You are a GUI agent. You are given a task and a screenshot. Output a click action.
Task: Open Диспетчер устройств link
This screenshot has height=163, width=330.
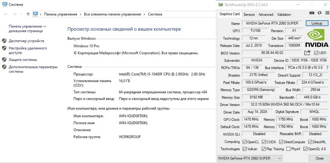(x=26, y=41)
